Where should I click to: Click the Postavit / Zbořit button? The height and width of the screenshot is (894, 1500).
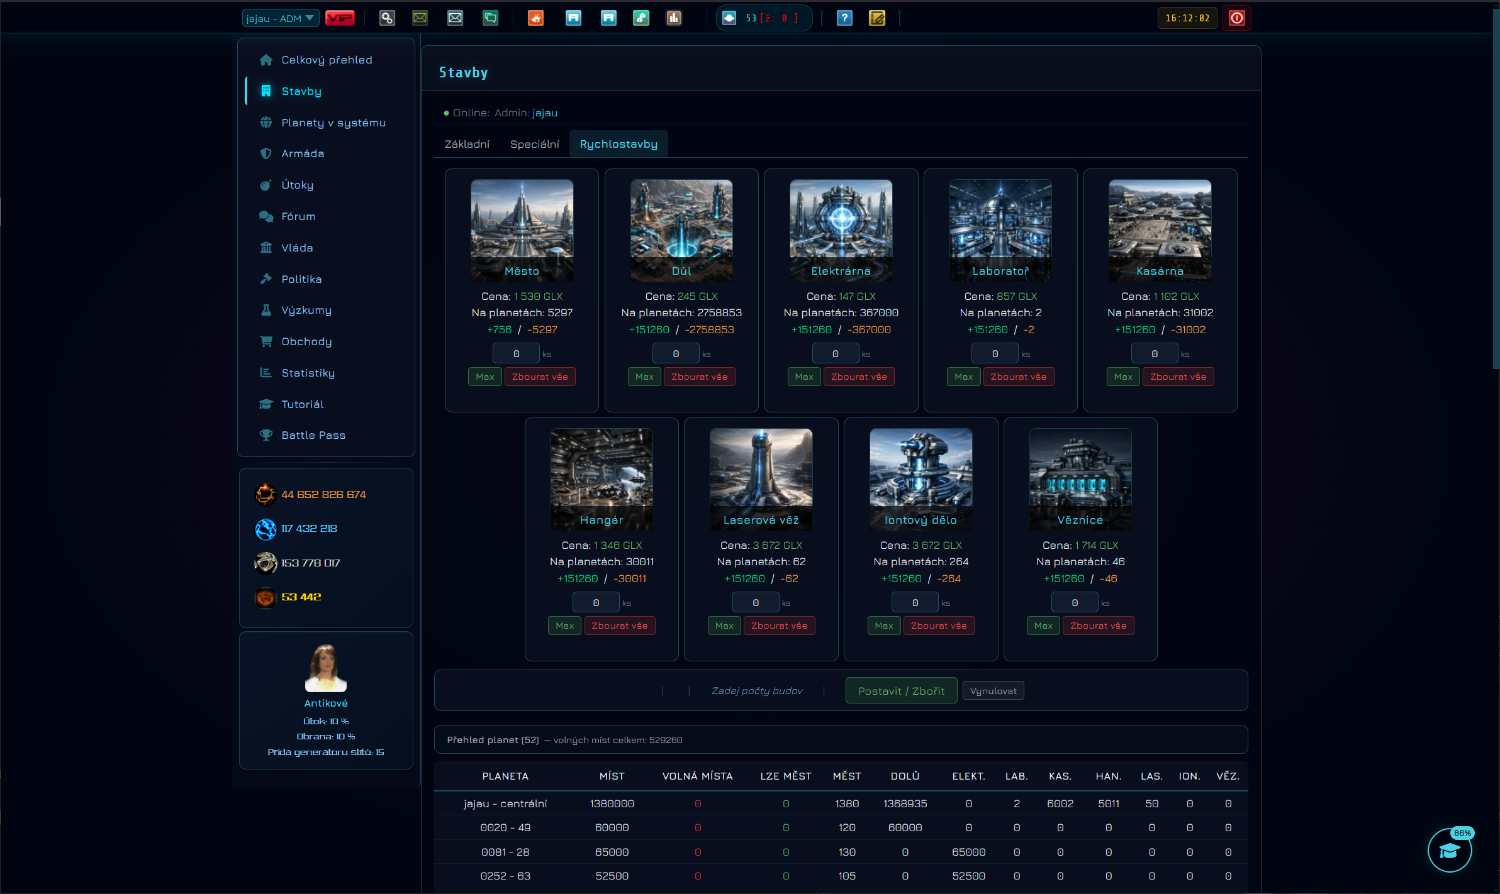pos(901,691)
